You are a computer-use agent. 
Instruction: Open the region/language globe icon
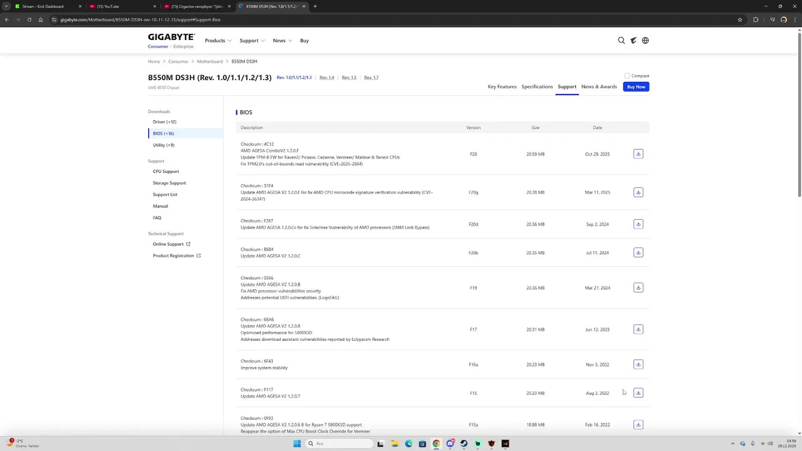point(645,40)
